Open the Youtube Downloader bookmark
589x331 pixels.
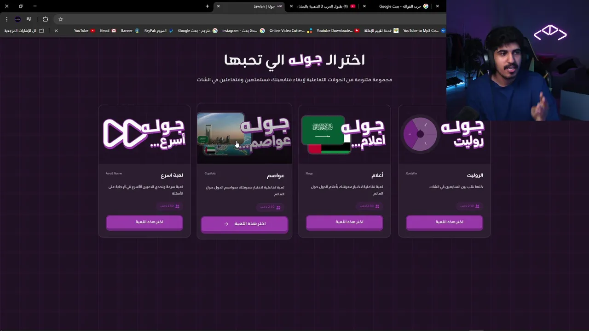(x=338, y=31)
